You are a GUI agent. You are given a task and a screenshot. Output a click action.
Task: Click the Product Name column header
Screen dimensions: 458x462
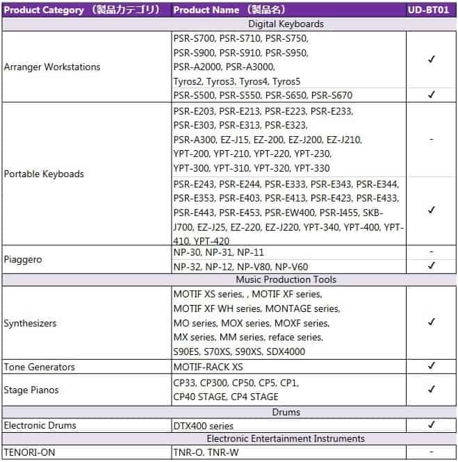[x=289, y=10]
